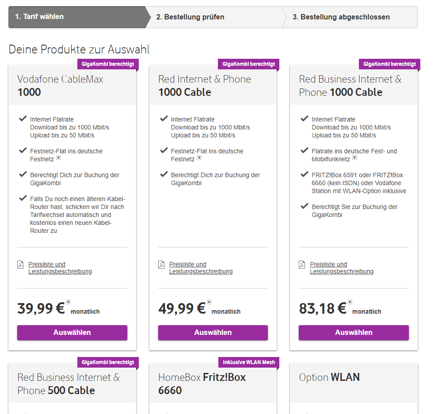Image resolution: width=438 pixels, height=414 pixels.
Task: Click PDF icon in Red Internet & Phone card
Action: point(161,265)
